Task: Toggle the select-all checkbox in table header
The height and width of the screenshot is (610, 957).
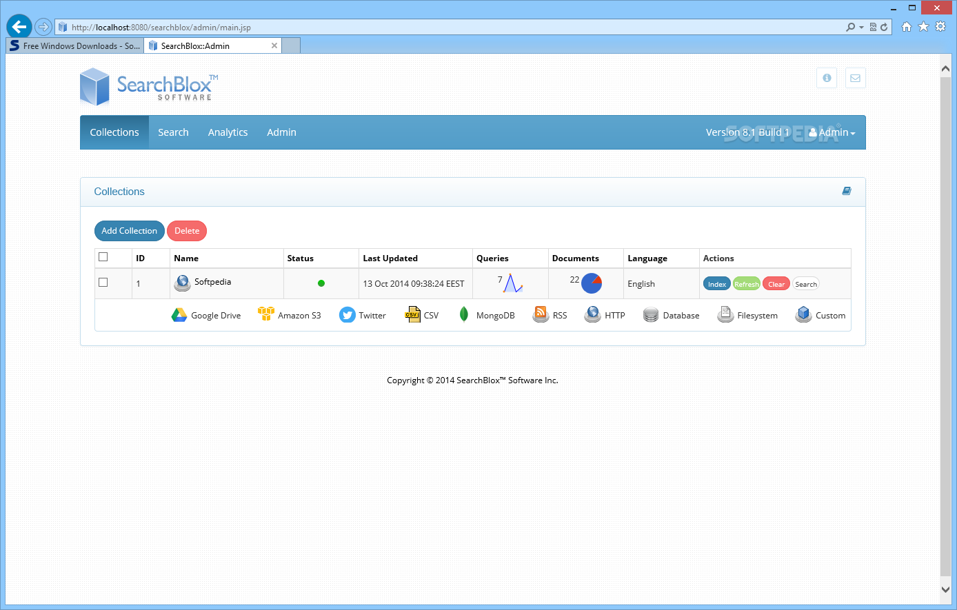Action: [103, 257]
